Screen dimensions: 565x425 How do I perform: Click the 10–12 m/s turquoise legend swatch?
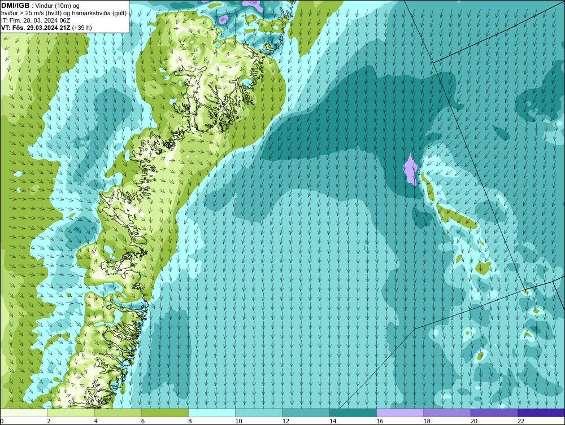pyautogui.click(x=259, y=413)
